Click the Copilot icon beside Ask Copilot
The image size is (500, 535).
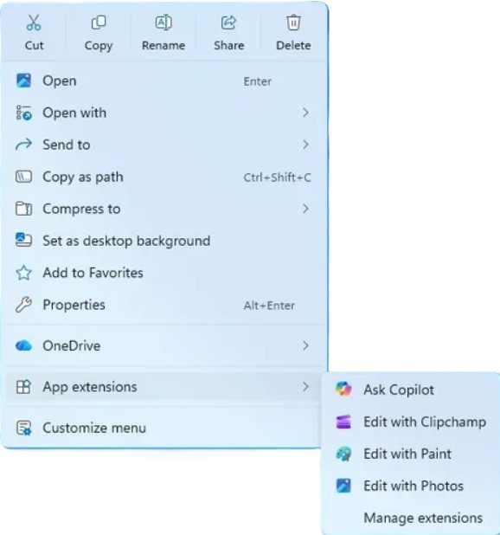coord(343,390)
